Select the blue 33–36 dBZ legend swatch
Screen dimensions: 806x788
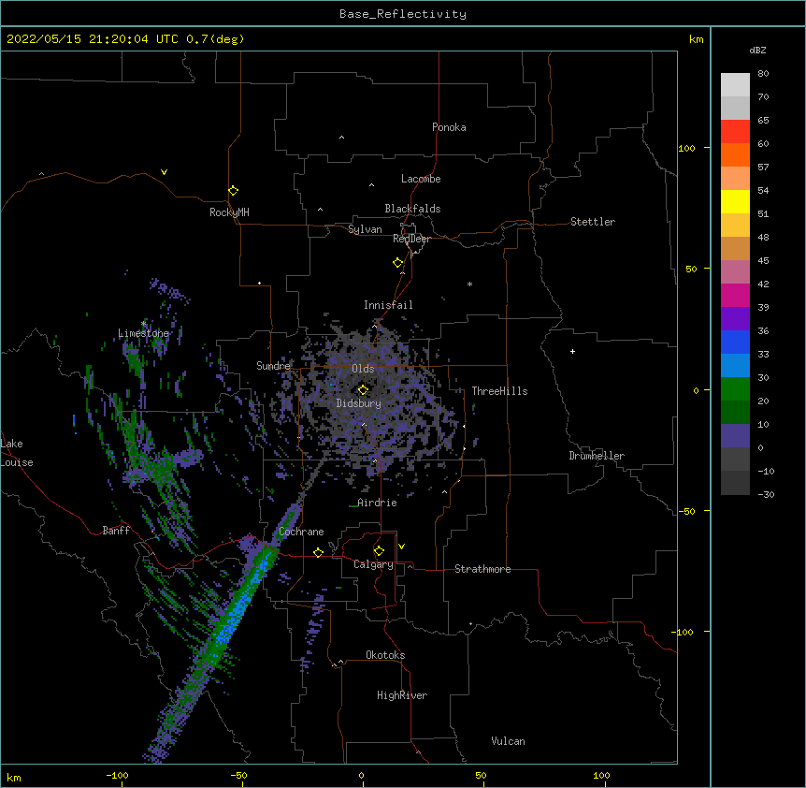735,342
